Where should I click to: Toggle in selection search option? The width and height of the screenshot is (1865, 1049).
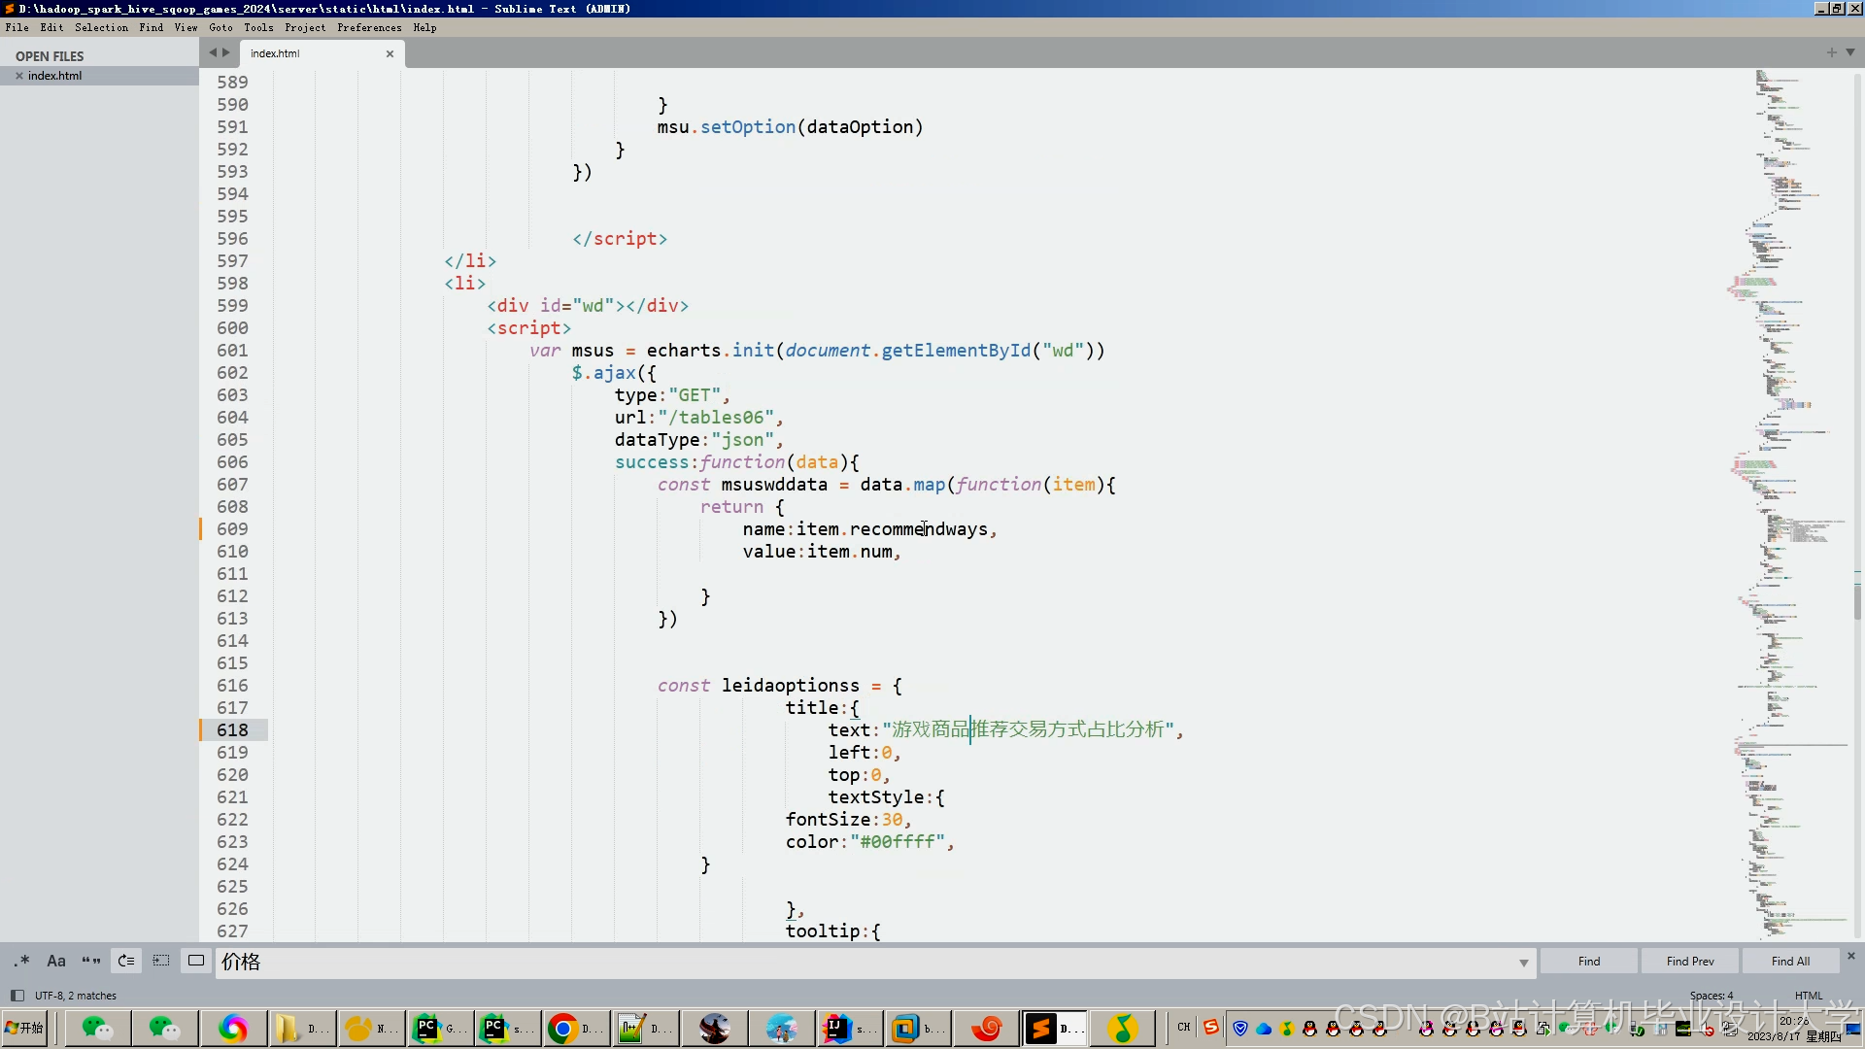[x=161, y=961]
